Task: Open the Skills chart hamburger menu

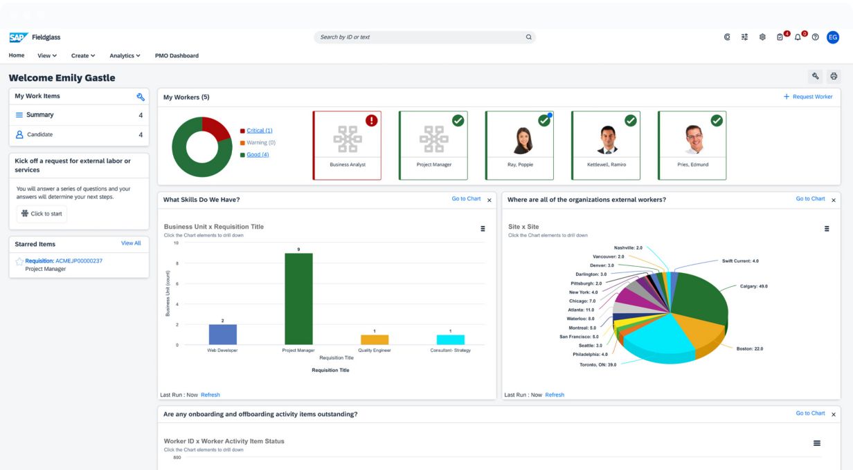Action: [x=483, y=229]
